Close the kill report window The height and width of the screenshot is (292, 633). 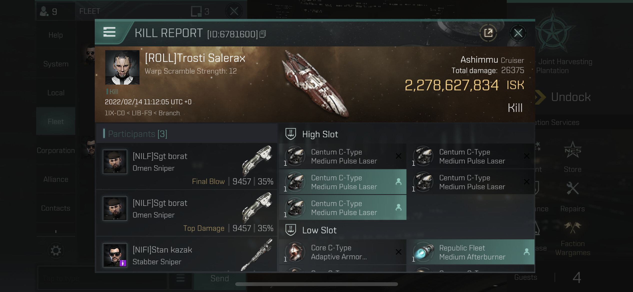tap(518, 33)
